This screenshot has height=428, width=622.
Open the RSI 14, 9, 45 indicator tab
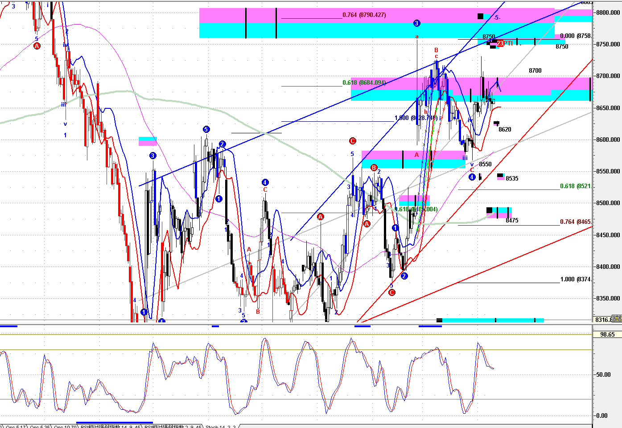111,426
